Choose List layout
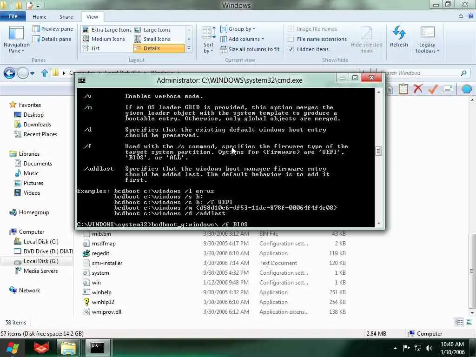The width and height of the screenshot is (476, 357). coord(91,48)
